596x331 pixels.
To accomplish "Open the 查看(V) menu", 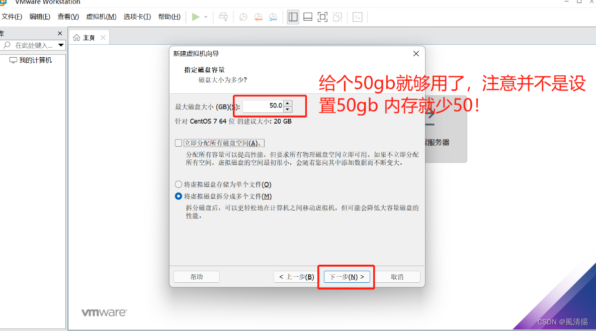I will click(x=68, y=17).
